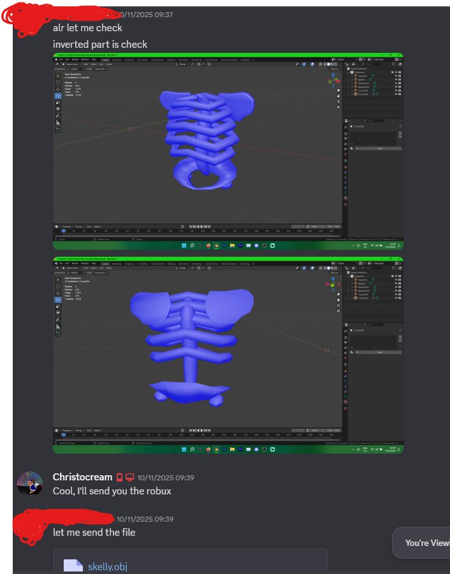Select the Cursor tool in bottom Blender screenshot
Viewport: 450px width, 574px height.
[58, 286]
